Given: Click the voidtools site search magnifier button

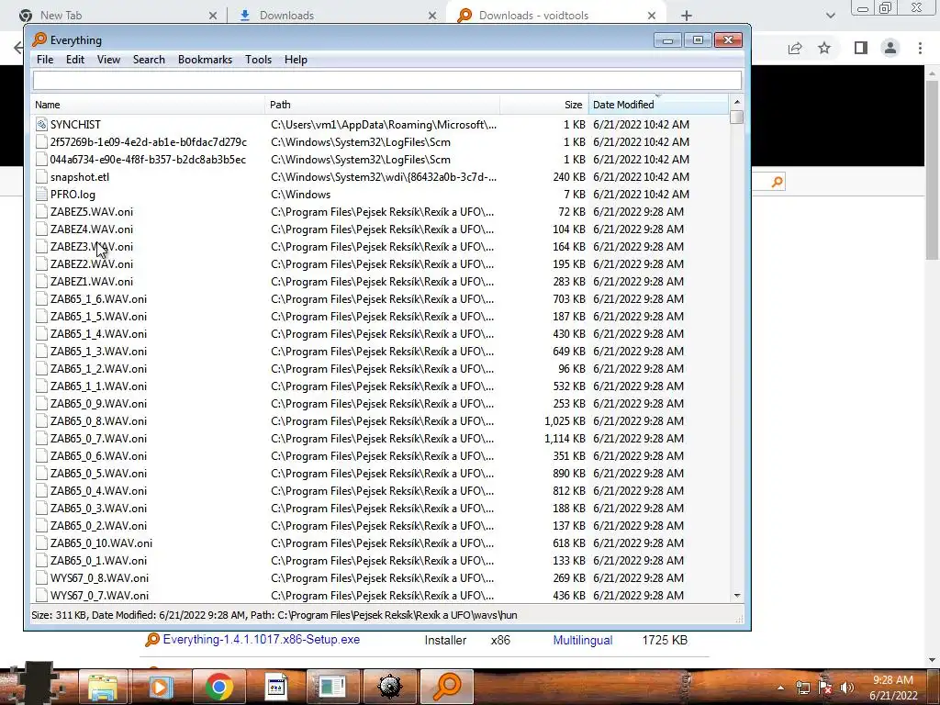Looking at the screenshot, I should coord(777,181).
